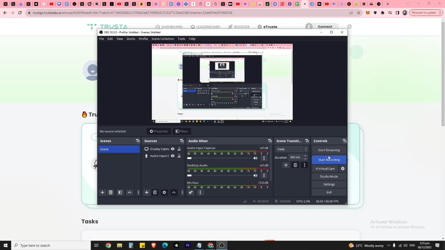Open OBS Studio from Windows taskbar

point(222,245)
